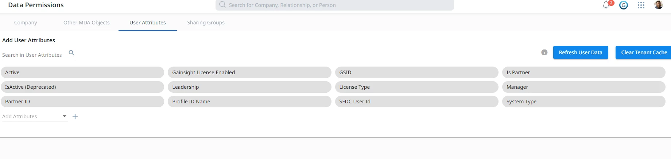Select the License Type attribute pill

(x=416, y=87)
